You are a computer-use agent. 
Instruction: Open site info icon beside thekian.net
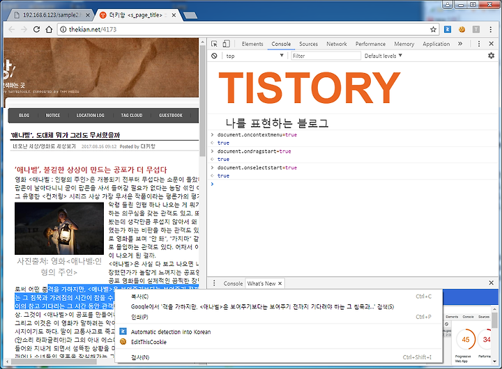tap(63, 29)
